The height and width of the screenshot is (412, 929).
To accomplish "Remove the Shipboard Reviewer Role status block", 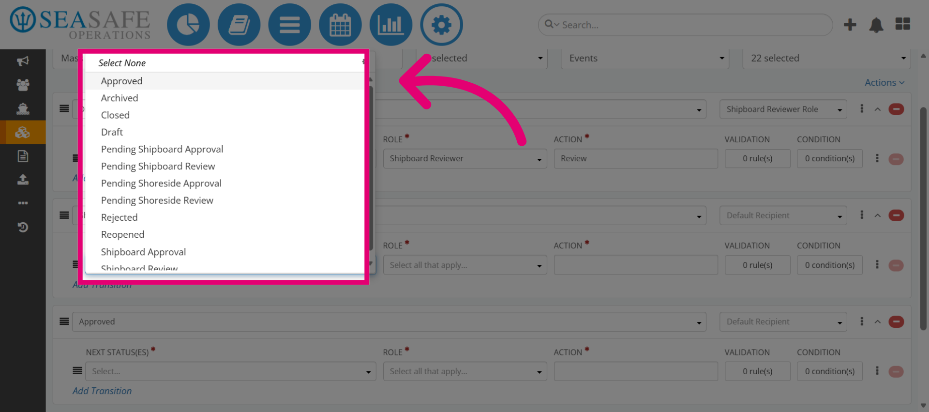I will (x=896, y=109).
